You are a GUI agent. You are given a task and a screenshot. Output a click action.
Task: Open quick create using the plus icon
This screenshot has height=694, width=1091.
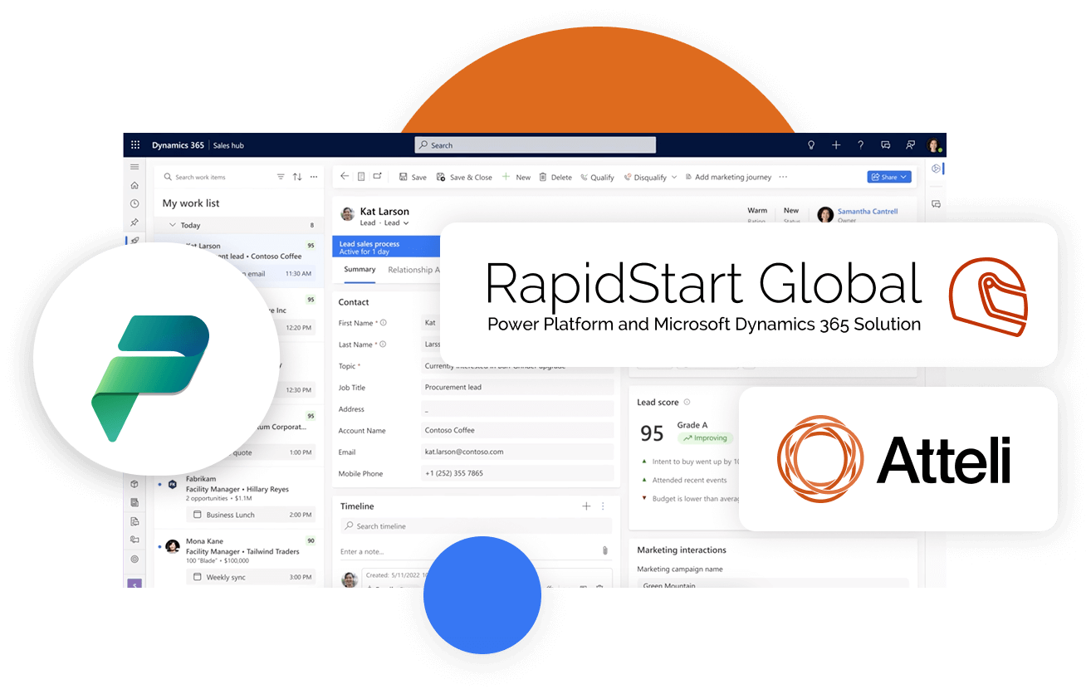point(836,144)
